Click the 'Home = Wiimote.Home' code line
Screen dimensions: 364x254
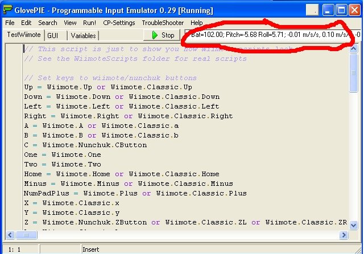click(x=122, y=174)
